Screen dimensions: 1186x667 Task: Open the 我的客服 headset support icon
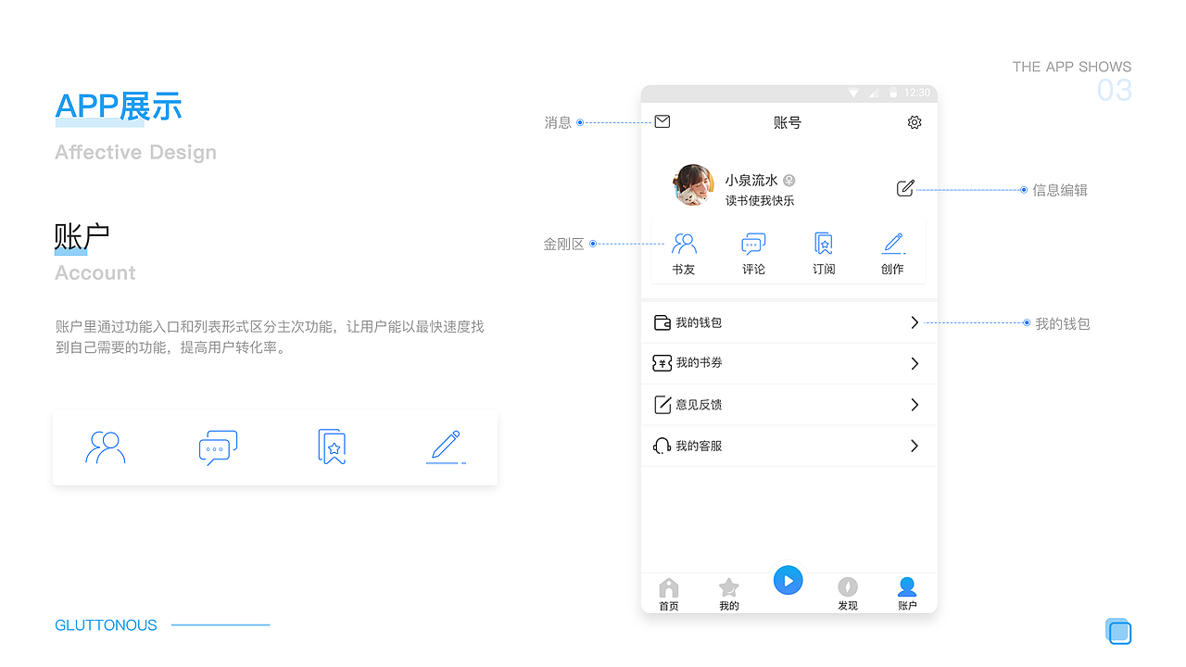pos(662,446)
